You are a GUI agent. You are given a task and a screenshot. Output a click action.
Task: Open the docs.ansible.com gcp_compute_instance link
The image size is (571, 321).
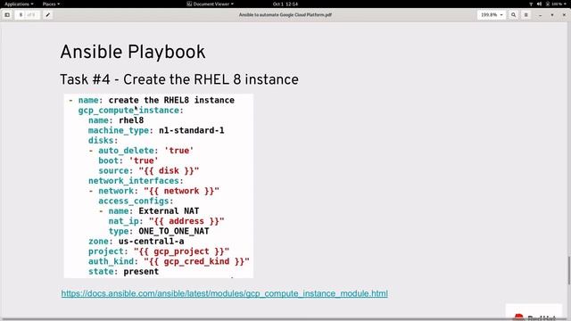coord(224,293)
